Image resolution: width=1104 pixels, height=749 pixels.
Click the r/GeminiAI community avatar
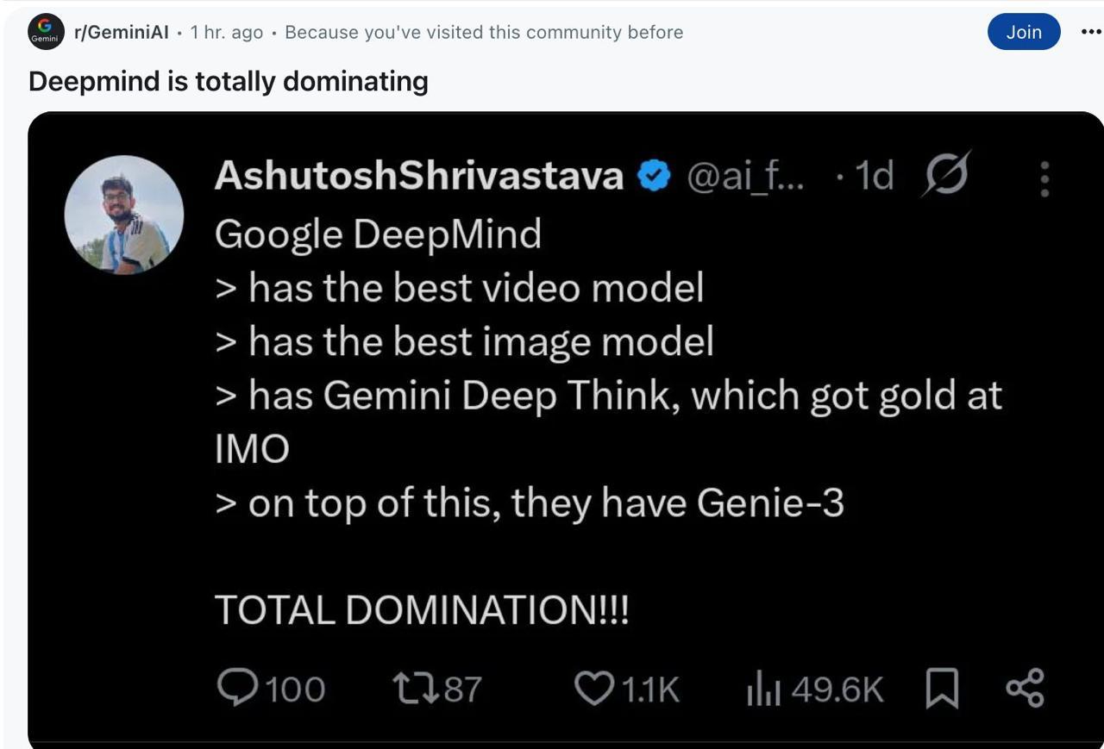47,32
